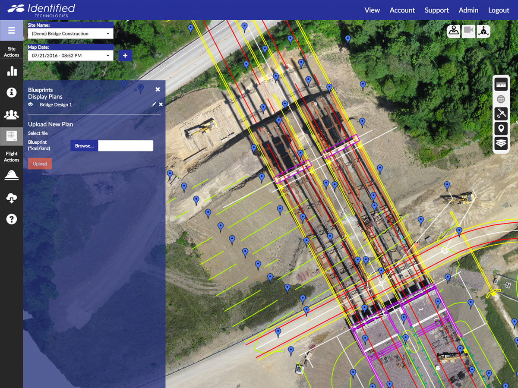Click the Browse... file button
Viewport: 518px width, 388px height.
tap(84, 146)
